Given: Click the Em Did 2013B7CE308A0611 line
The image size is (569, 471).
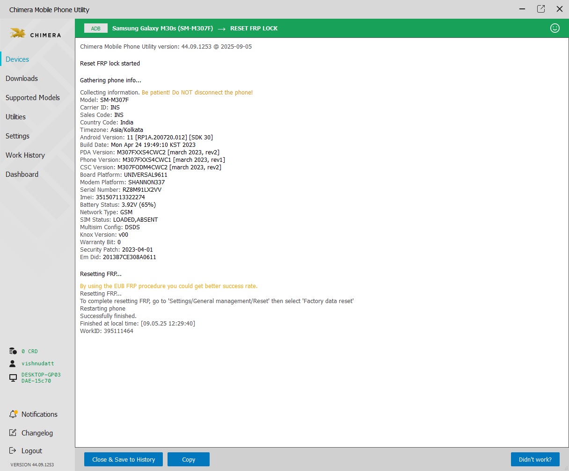Looking at the screenshot, I should click(x=118, y=257).
